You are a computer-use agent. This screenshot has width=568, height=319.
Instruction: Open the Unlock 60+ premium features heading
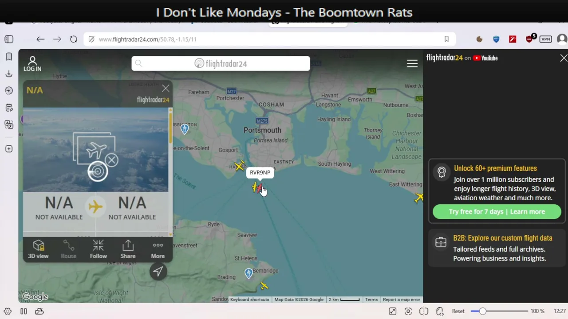tap(495, 168)
